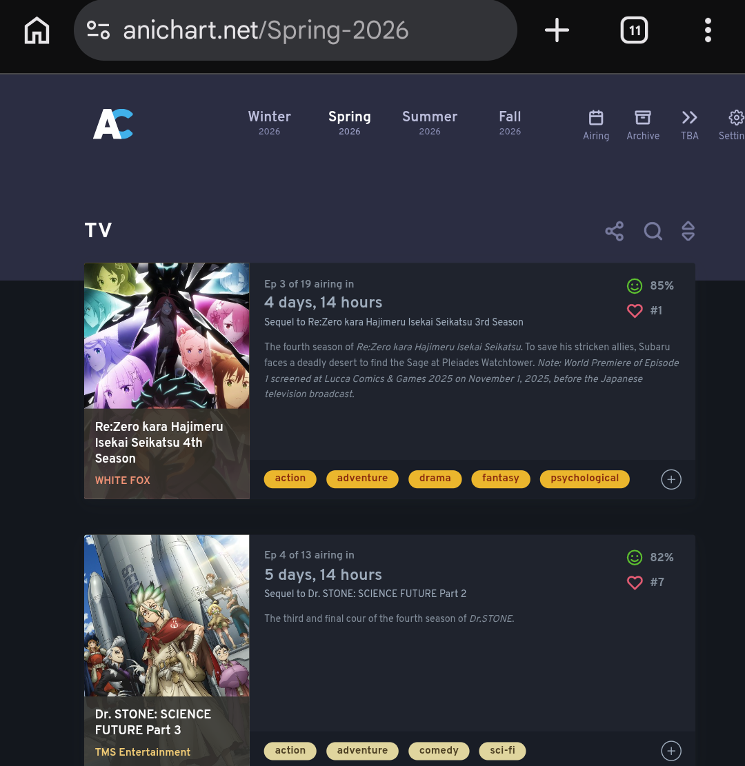Image resolution: width=745 pixels, height=766 pixels.
Task: Open the TBA double-arrow icon
Action: coord(689,125)
